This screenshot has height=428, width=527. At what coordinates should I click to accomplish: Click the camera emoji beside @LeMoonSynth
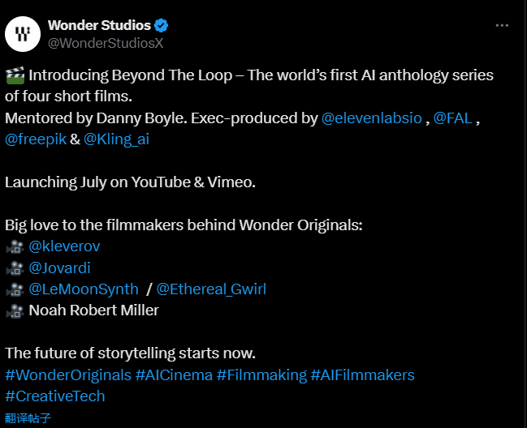(x=15, y=289)
